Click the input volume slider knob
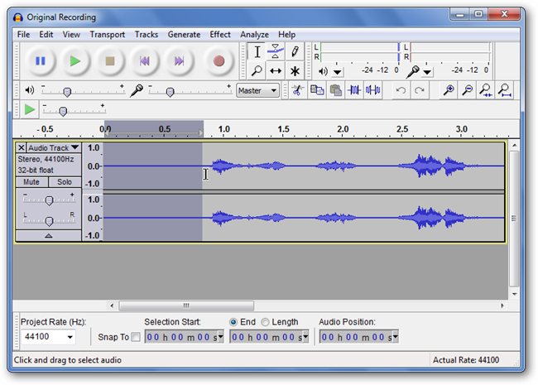Screen dimensions: 538x385 170,92
